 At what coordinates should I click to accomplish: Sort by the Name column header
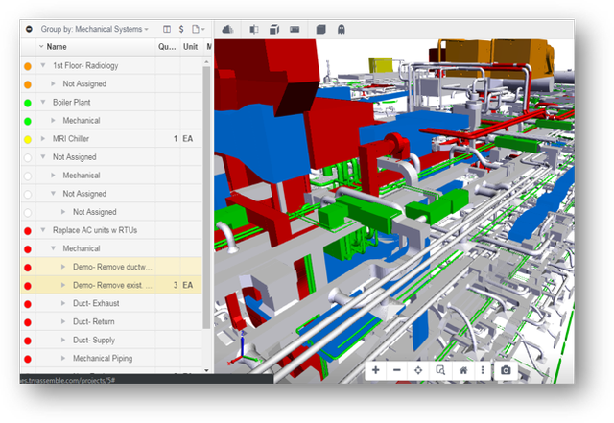pyautogui.click(x=58, y=47)
